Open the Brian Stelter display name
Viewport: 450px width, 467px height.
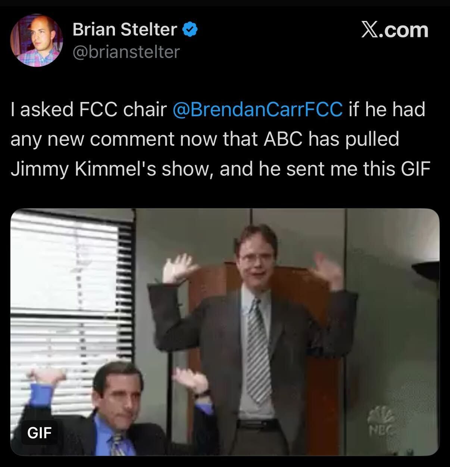pos(125,30)
